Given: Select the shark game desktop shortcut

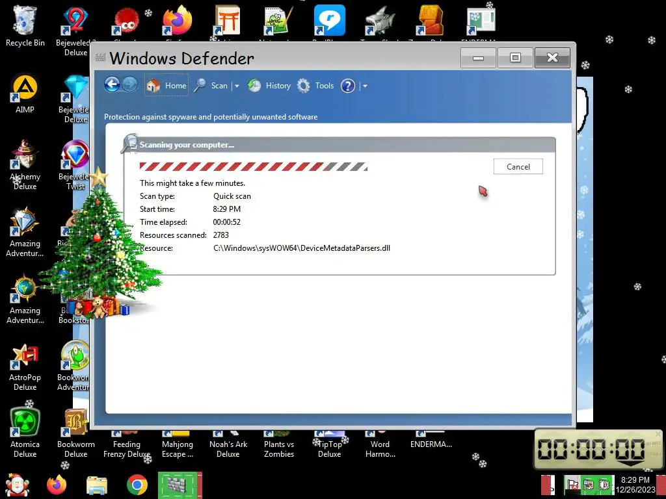Looking at the screenshot, I should pos(380,20).
